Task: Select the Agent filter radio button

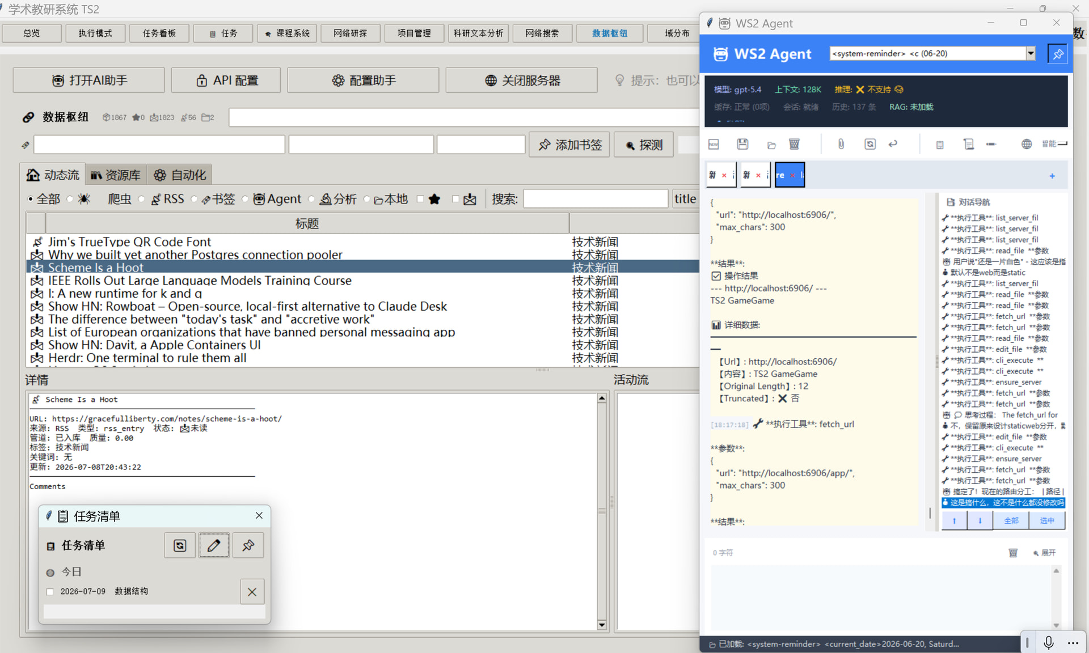Action: click(245, 199)
